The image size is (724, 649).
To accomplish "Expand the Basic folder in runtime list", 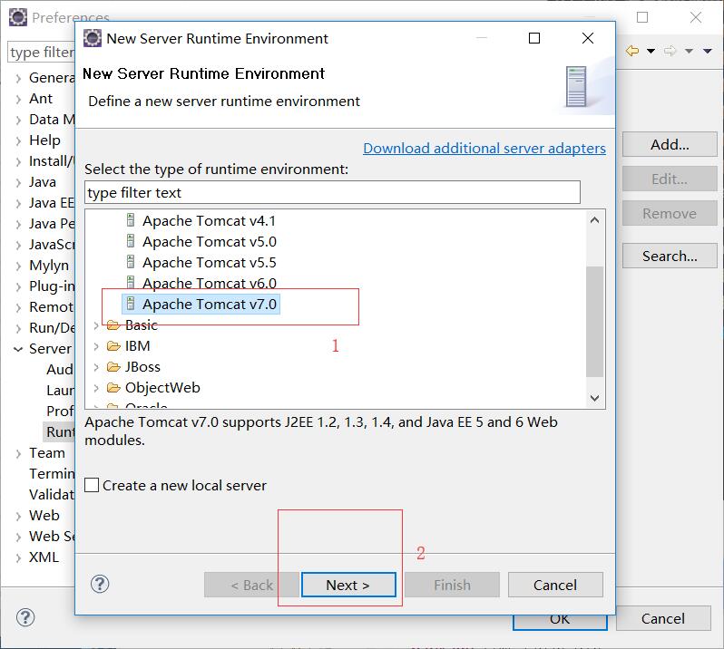I will (96, 325).
